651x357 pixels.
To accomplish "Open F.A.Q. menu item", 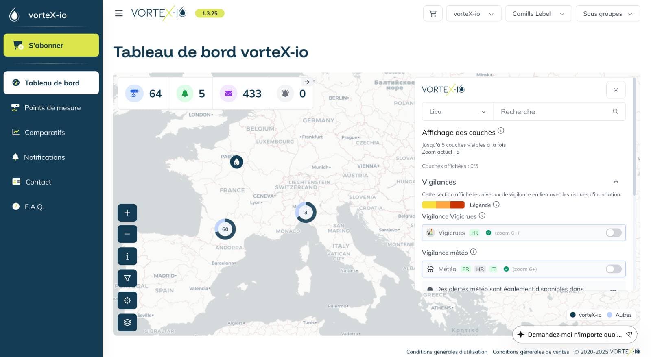I will pyautogui.click(x=51, y=207).
